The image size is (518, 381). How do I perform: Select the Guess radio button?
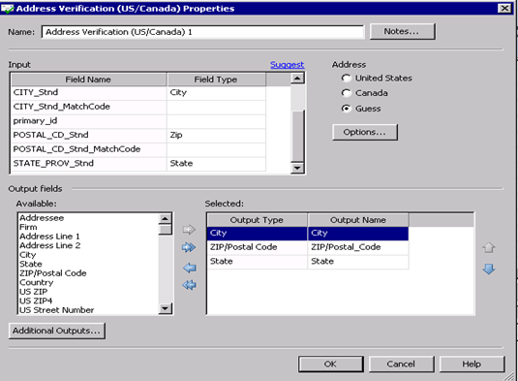click(x=346, y=109)
